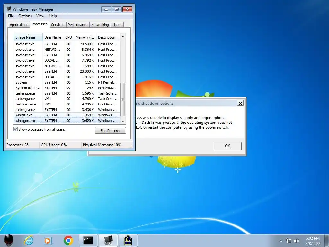The width and height of the screenshot is (329, 247).
Task: Sort by Description column header
Action: (108, 37)
